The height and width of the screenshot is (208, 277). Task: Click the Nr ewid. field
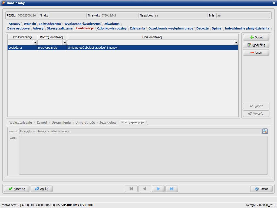tap(120, 15)
